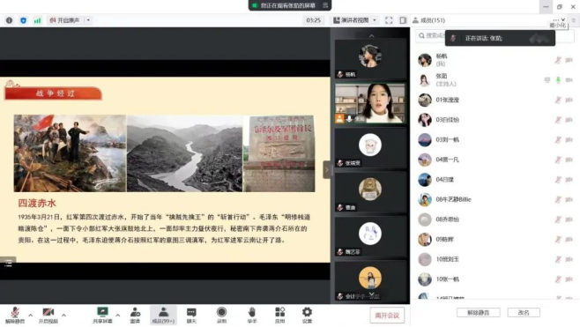Open the share screen (共享屏幕) tool

[102, 315]
